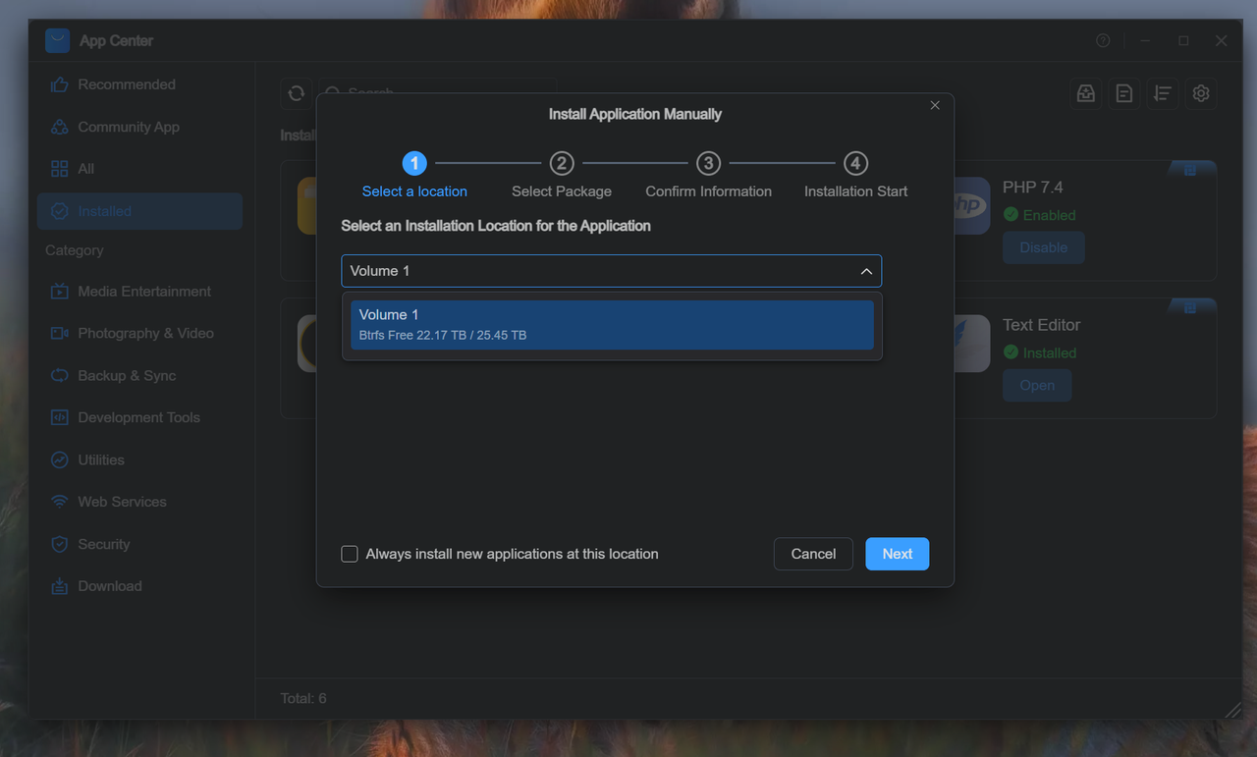Select the All apps grid icon
This screenshot has height=757, width=1257.
pyautogui.click(x=59, y=169)
